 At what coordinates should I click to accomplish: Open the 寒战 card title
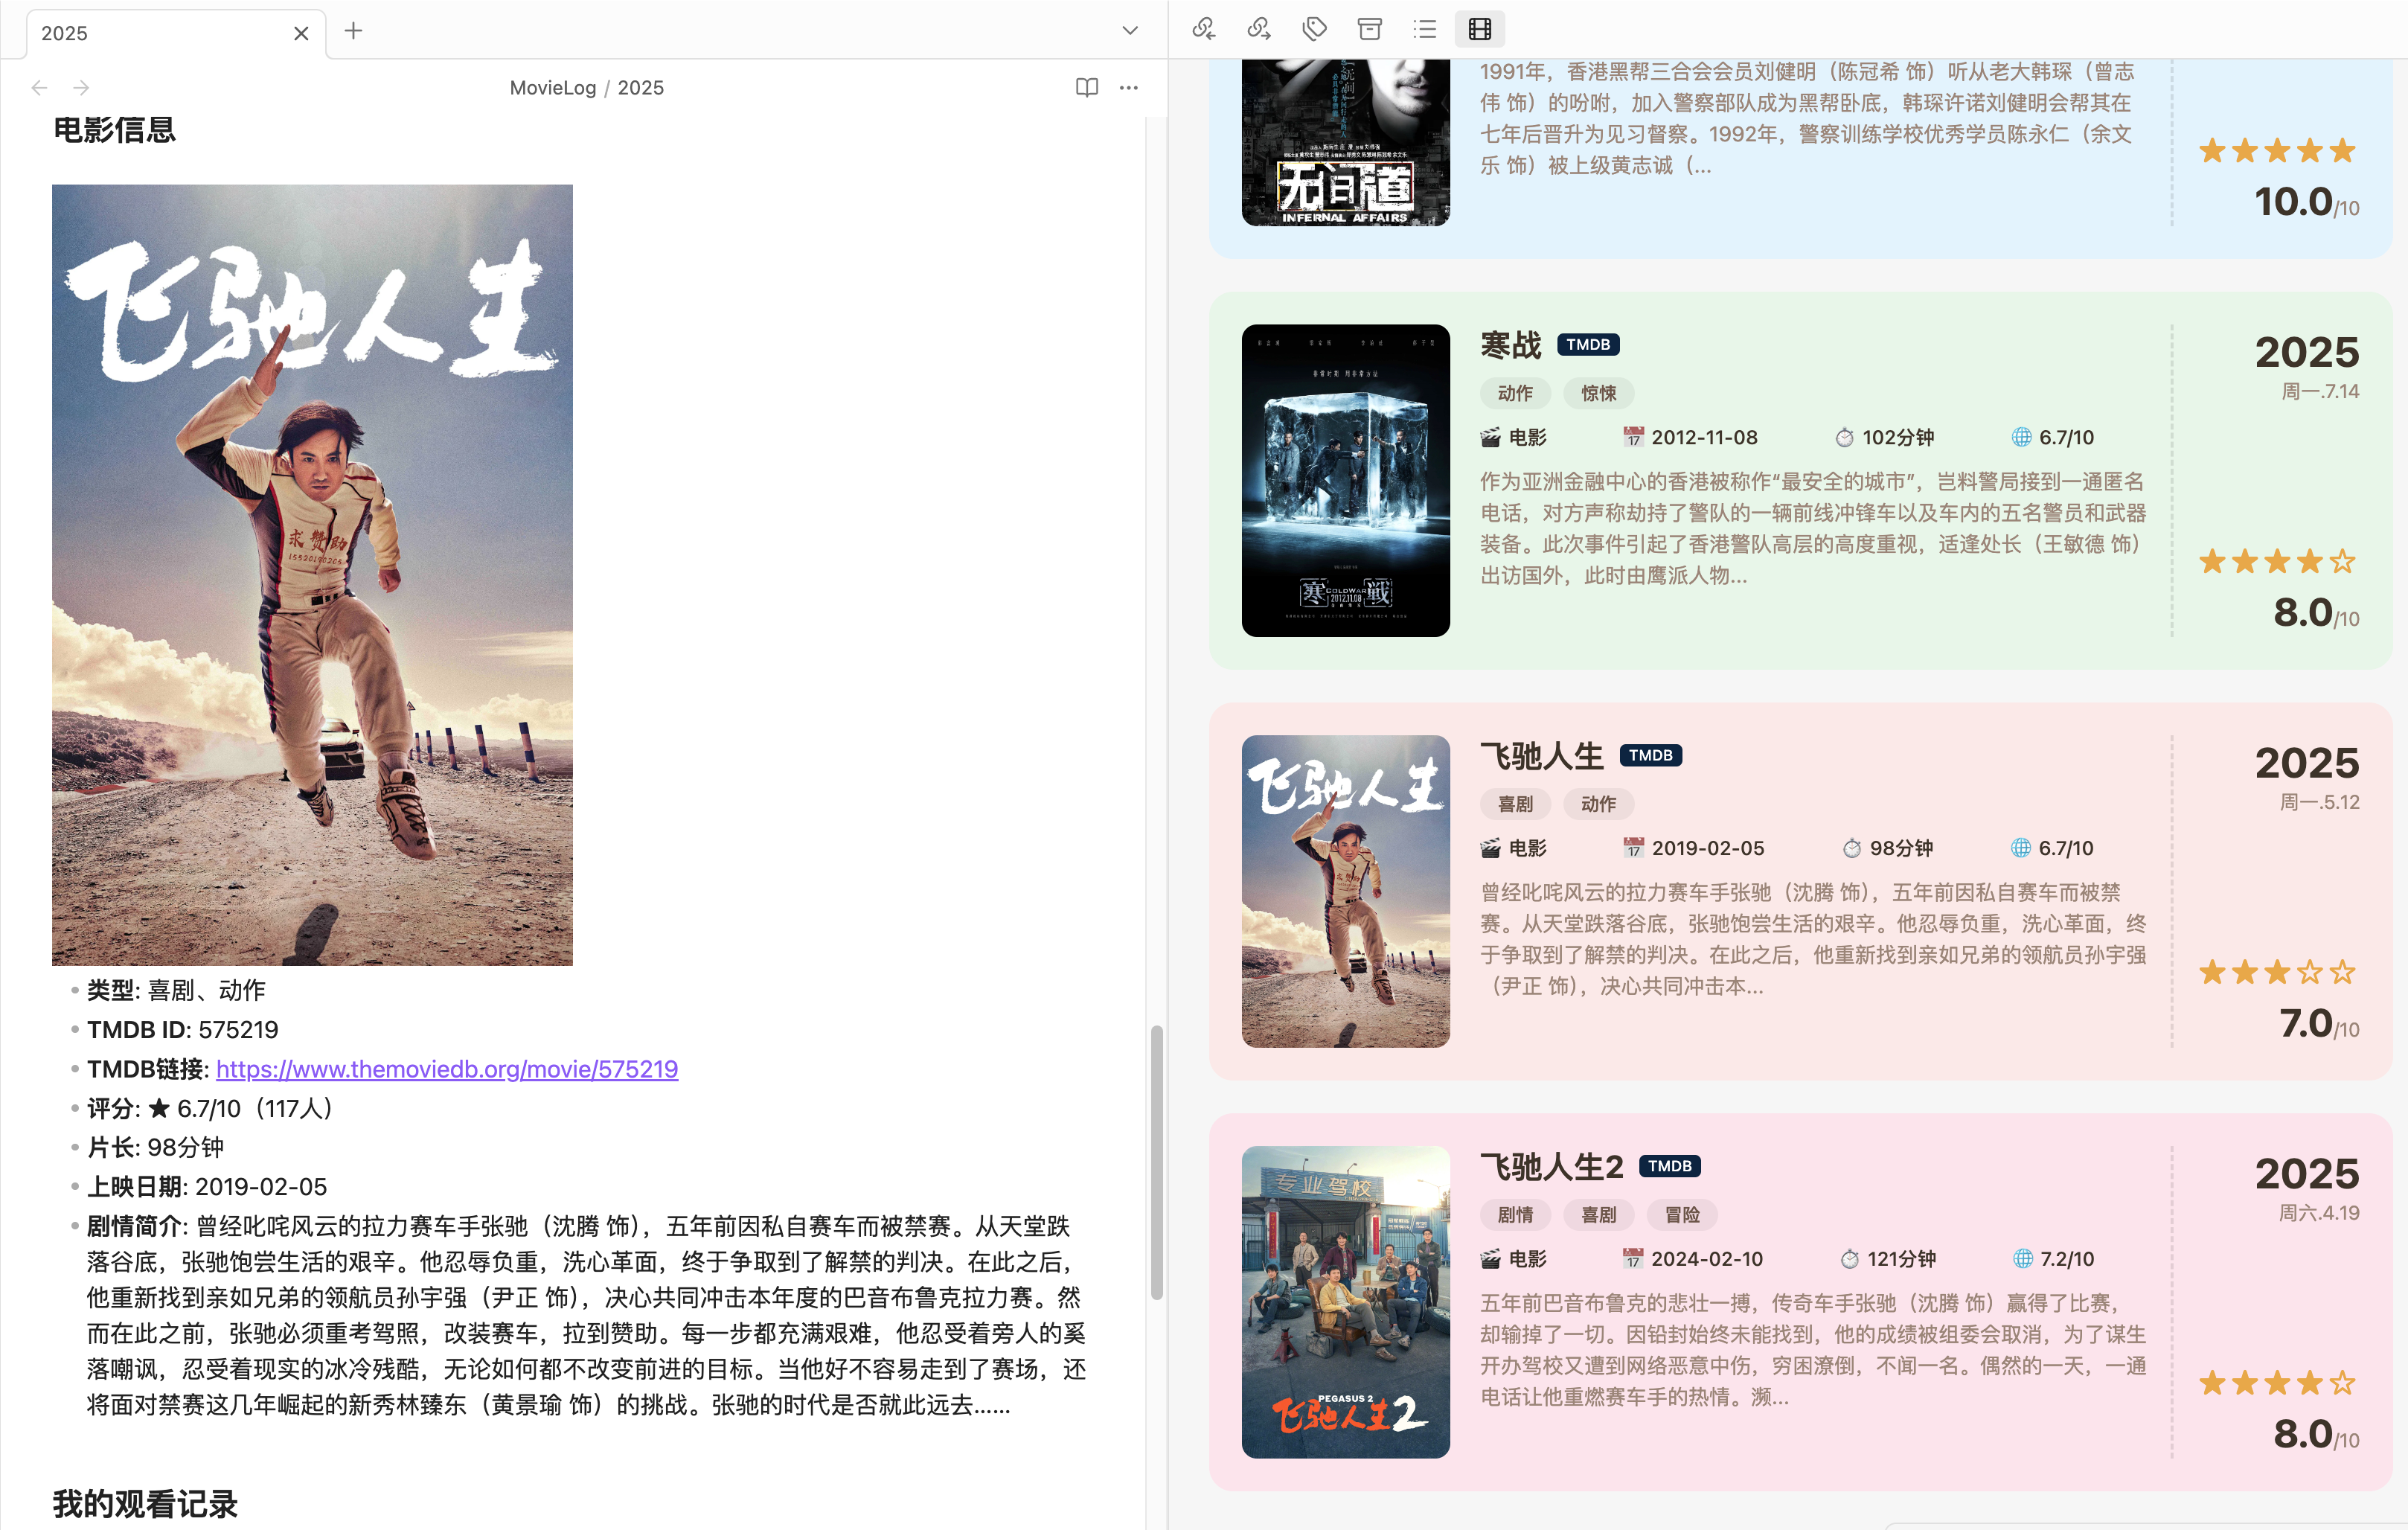pos(1511,345)
